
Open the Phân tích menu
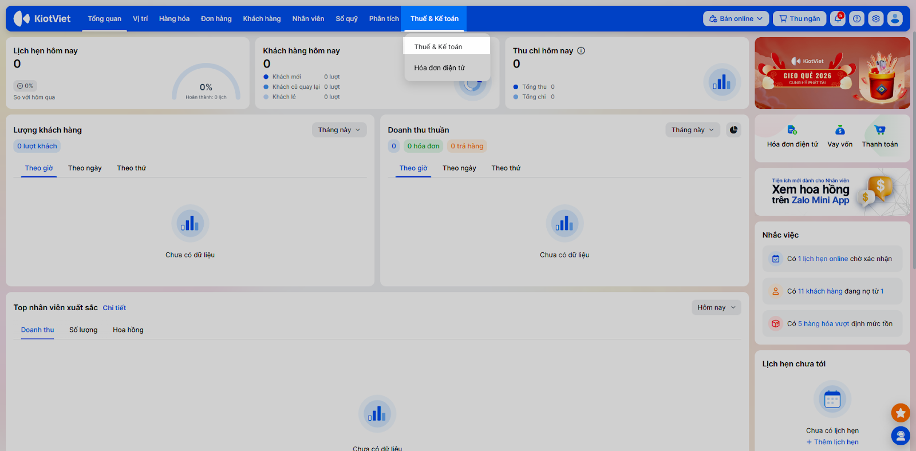click(384, 19)
